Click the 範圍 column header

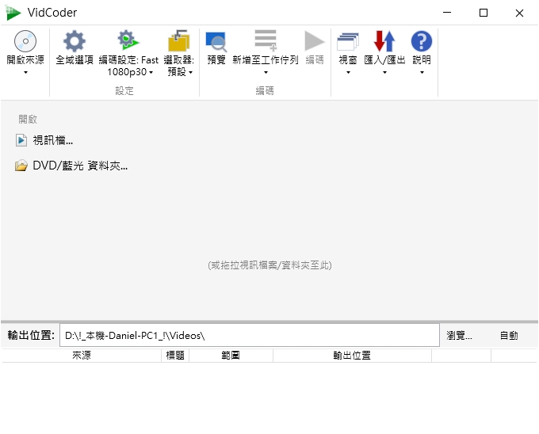coord(231,356)
